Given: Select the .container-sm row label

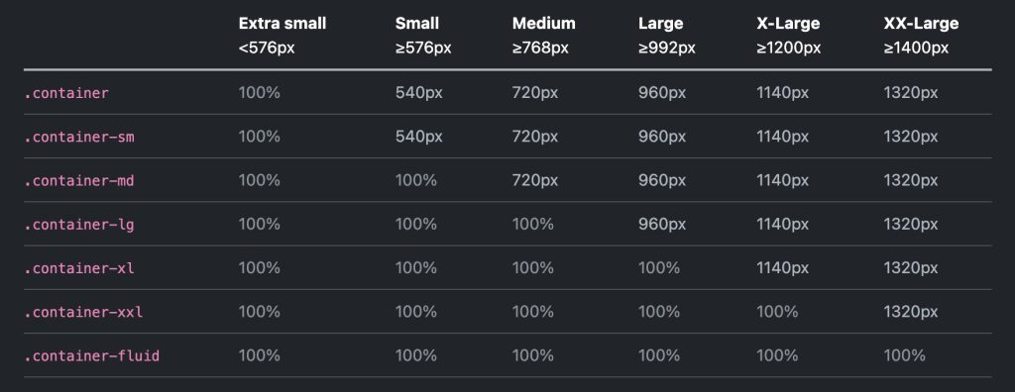Looking at the screenshot, I should pyautogui.click(x=79, y=137).
